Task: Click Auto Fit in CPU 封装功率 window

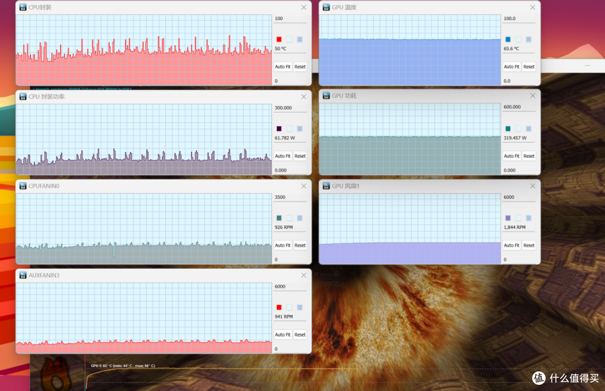Action: click(x=282, y=156)
